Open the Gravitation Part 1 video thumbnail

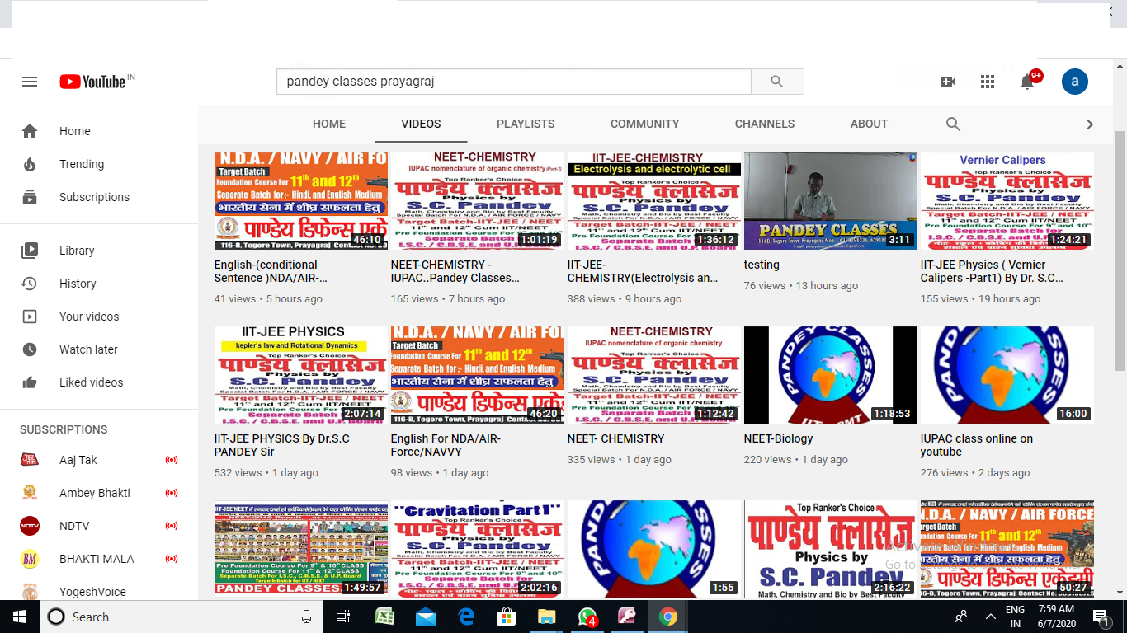click(478, 549)
